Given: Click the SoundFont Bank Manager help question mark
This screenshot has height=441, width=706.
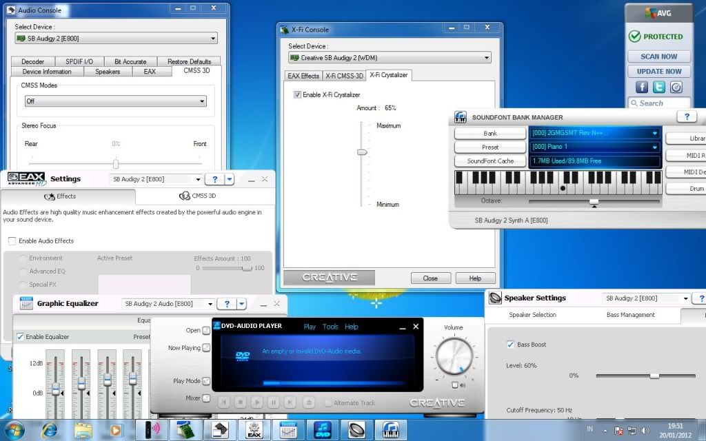Looking at the screenshot, I should point(687,117).
